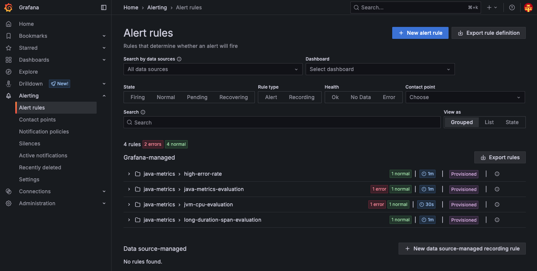Filter rules by Normal state
Viewport: 537px width, 271px height.
166,97
